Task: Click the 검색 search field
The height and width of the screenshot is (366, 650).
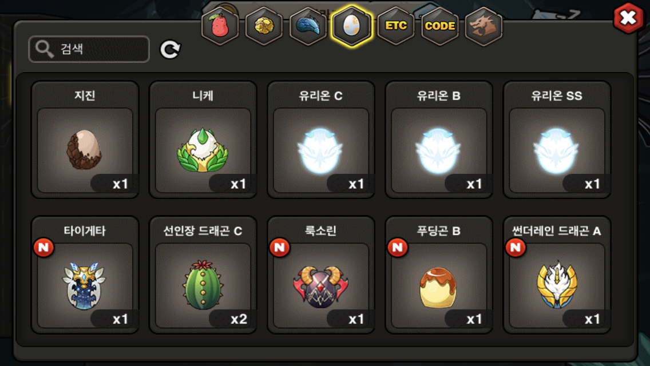Action: coord(89,49)
